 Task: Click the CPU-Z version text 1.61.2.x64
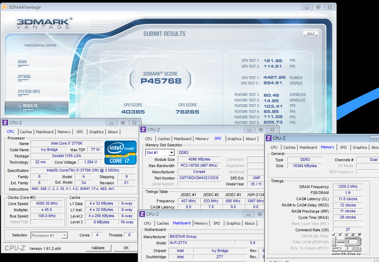(x=45, y=249)
